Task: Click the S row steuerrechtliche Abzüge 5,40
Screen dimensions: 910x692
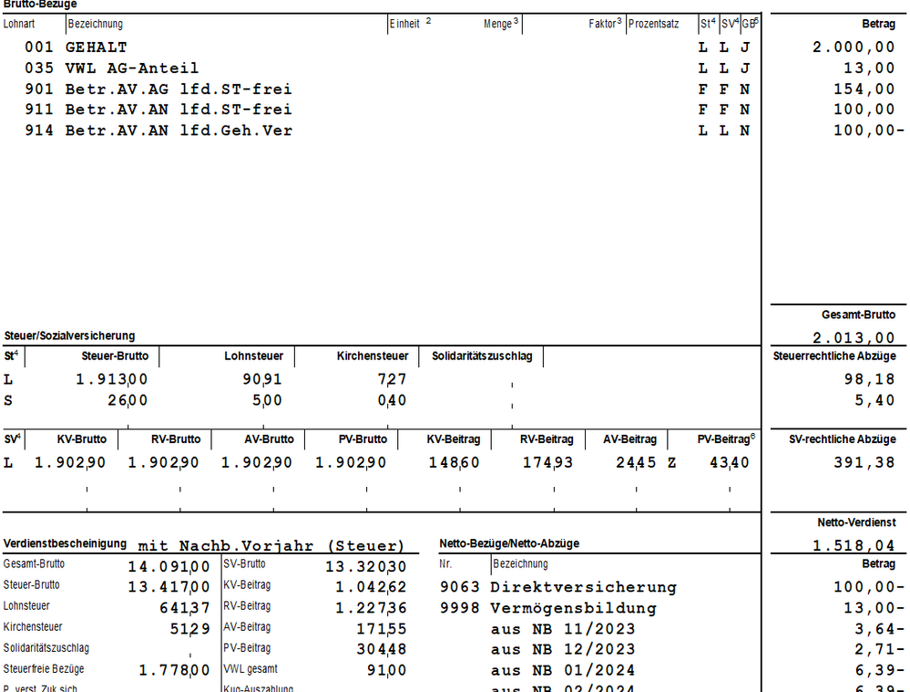Action: point(874,400)
